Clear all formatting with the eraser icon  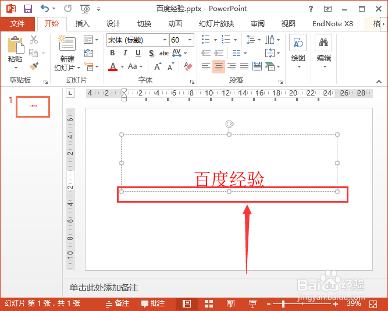[x=188, y=66]
